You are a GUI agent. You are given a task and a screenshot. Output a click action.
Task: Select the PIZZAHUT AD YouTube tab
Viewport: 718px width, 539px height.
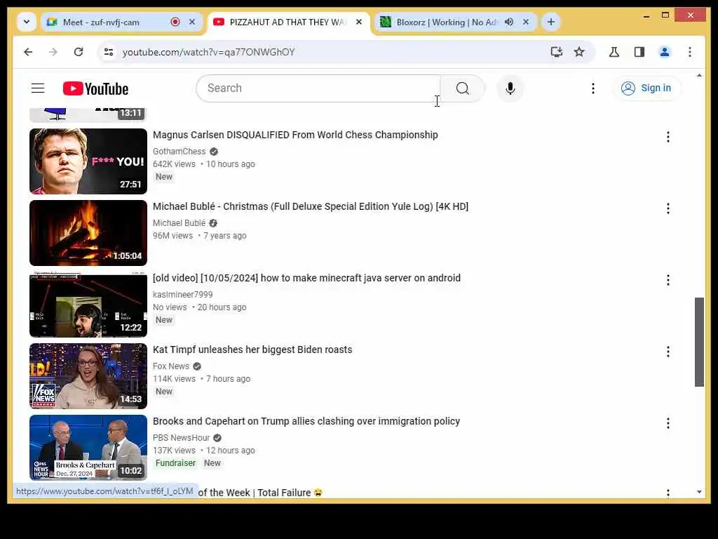tap(288, 22)
